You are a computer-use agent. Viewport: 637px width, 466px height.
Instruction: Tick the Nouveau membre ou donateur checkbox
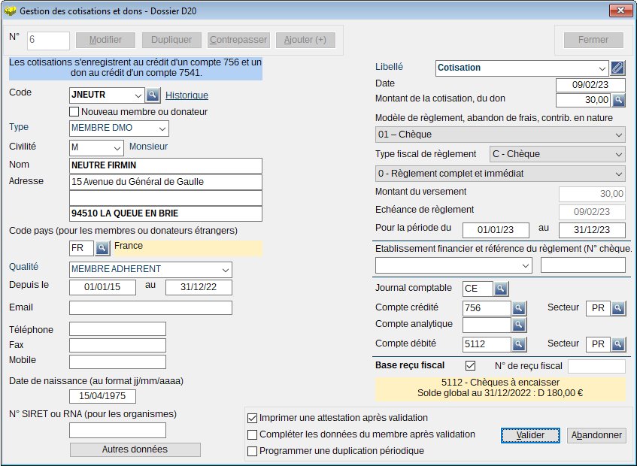tap(74, 112)
